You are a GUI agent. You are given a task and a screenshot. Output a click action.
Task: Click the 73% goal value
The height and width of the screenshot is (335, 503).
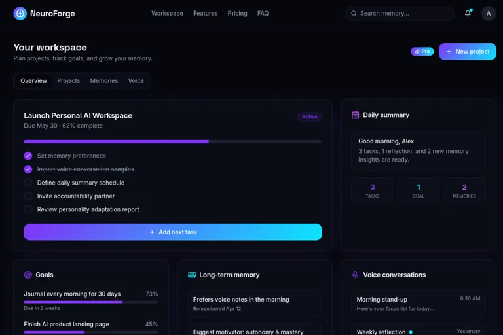pyautogui.click(x=151, y=294)
